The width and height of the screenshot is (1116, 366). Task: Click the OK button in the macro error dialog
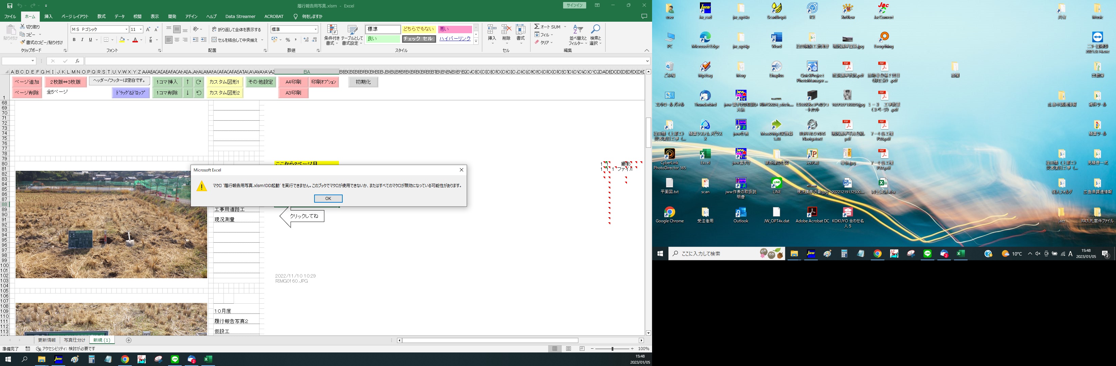[x=328, y=198]
